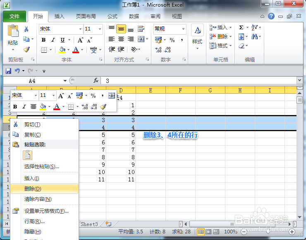The image size is (306, 240).
Task: Click the Sort and Filter icon
Action: coord(254,28)
